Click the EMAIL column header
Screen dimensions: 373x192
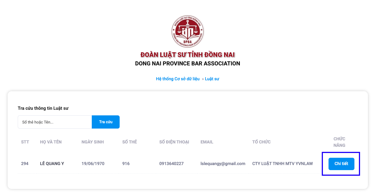[x=207, y=142]
